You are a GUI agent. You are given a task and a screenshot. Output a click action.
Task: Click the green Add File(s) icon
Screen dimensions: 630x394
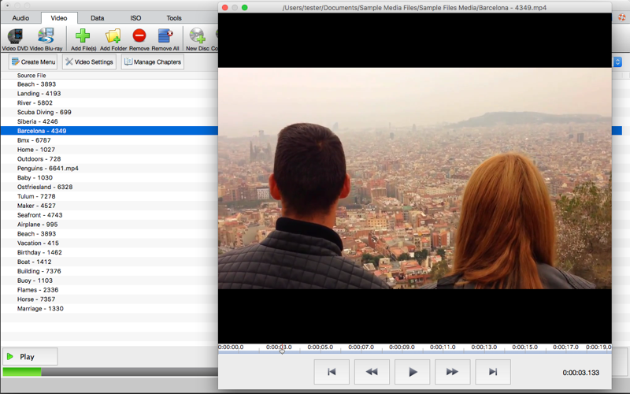click(x=83, y=36)
